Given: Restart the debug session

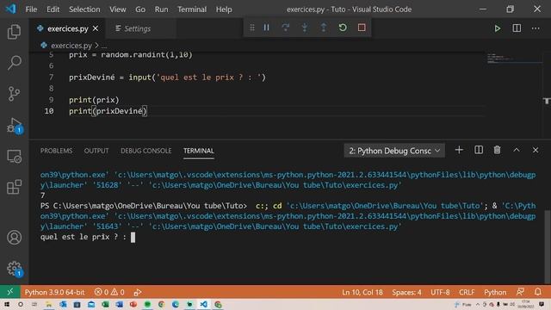Looking at the screenshot, I should pyautogui.click(x=343, y=28).
